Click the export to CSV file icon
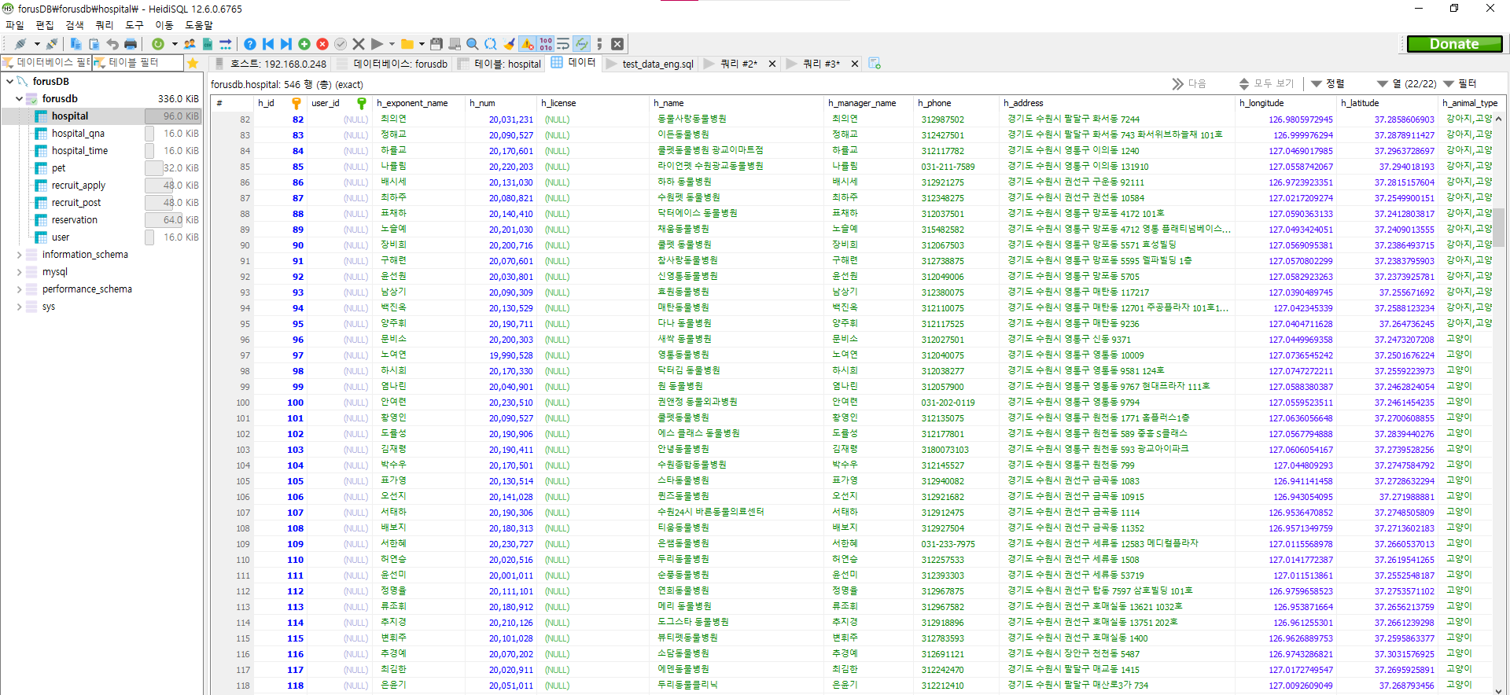Image resolution: width=1510 pixels, height=695 pixels. (x=208, y=44)
